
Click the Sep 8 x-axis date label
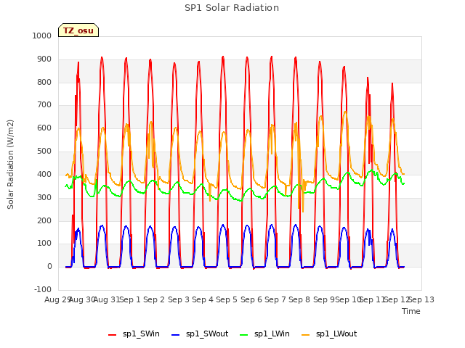click(299, 299)
